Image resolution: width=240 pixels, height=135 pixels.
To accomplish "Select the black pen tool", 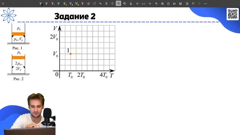I will click(x=41, y=4).
